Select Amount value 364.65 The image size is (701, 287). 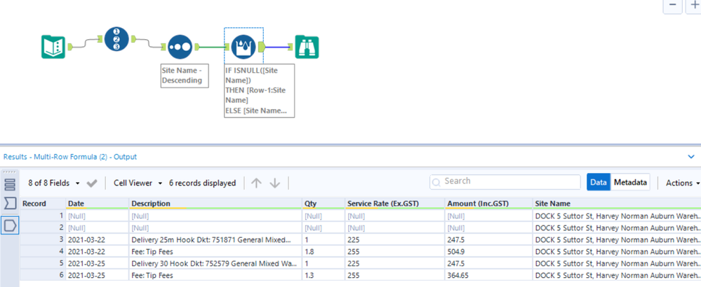(488, 275)
